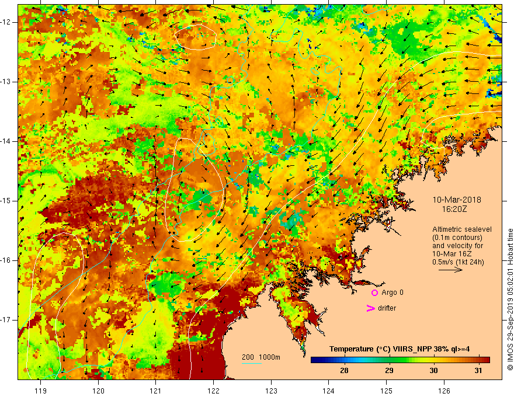514x397 pixels.
Task: Click the longitude axis label 119
Action: click(40, 391)
